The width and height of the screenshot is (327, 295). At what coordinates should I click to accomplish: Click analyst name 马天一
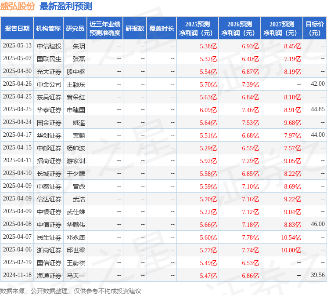75,276
